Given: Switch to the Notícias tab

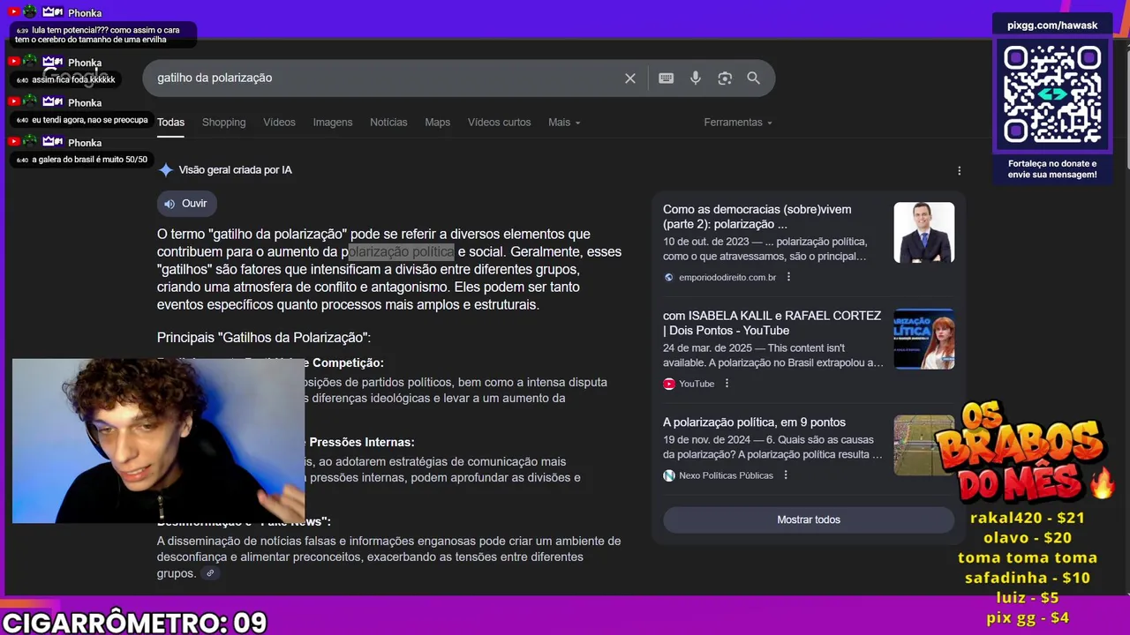Looking at the screenshot, I should coord(388,123).
